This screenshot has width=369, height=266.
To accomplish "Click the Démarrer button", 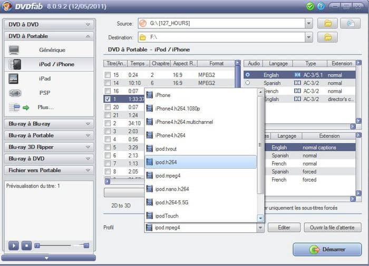I will click(x=327, y=249).
